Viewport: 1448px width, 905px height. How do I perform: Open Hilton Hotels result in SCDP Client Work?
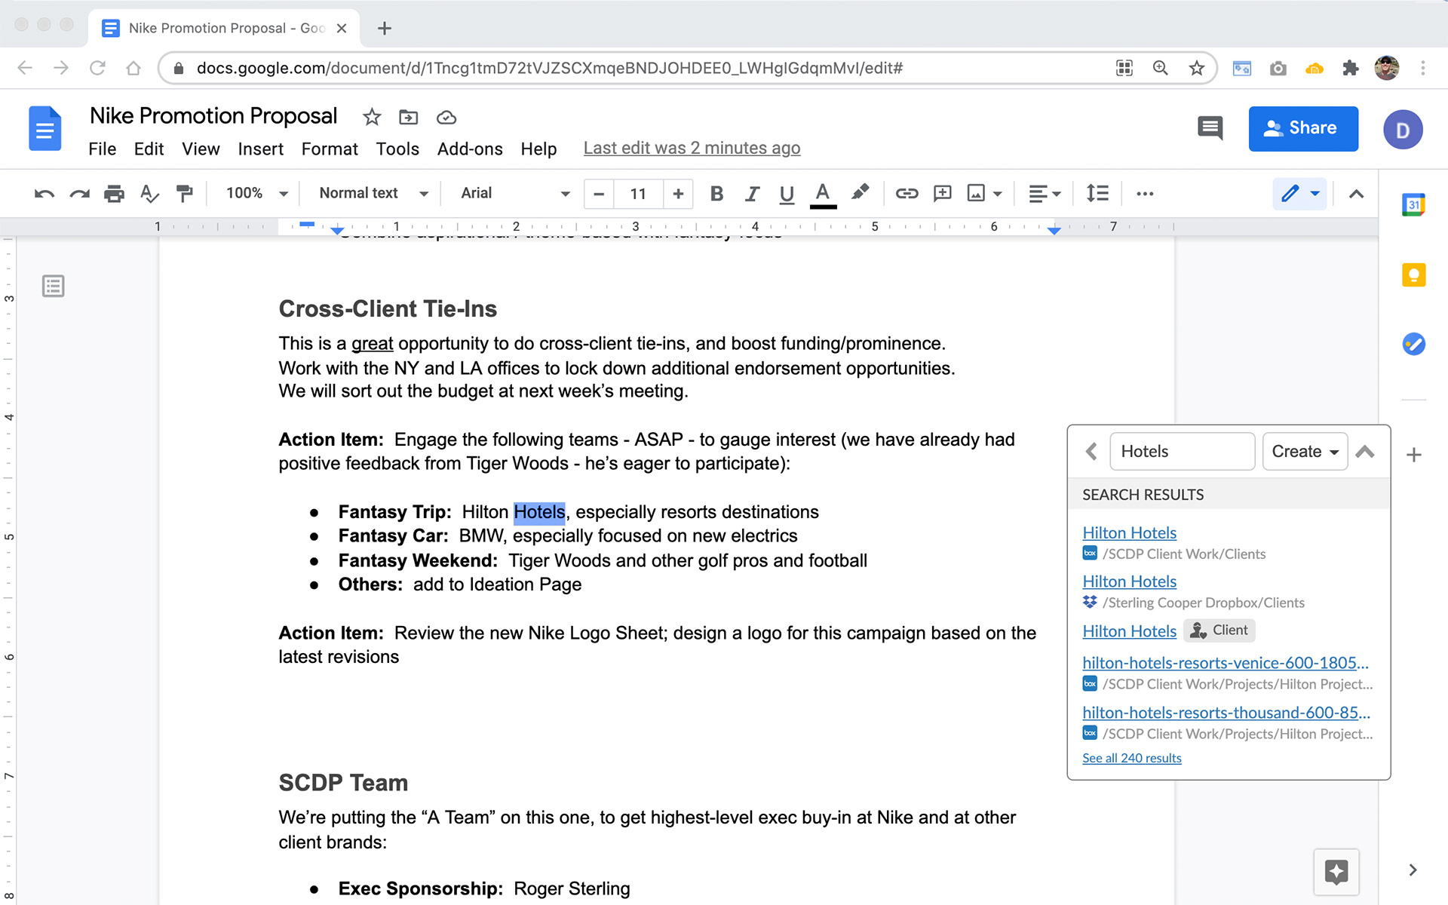(1129, 532)
